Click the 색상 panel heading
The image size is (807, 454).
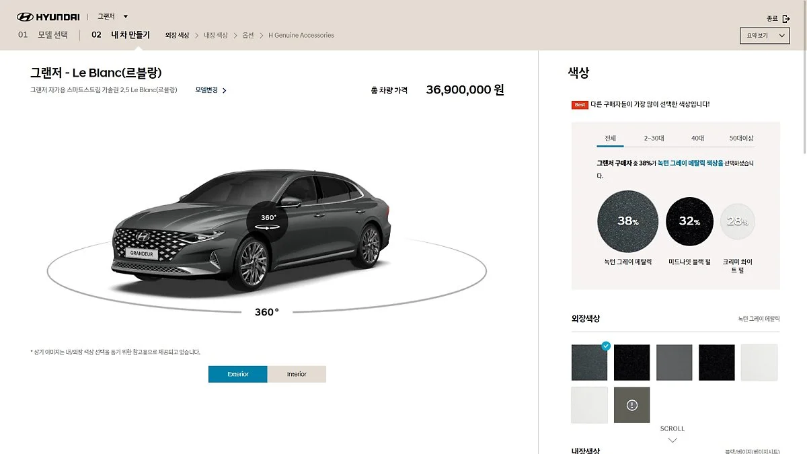578,73
